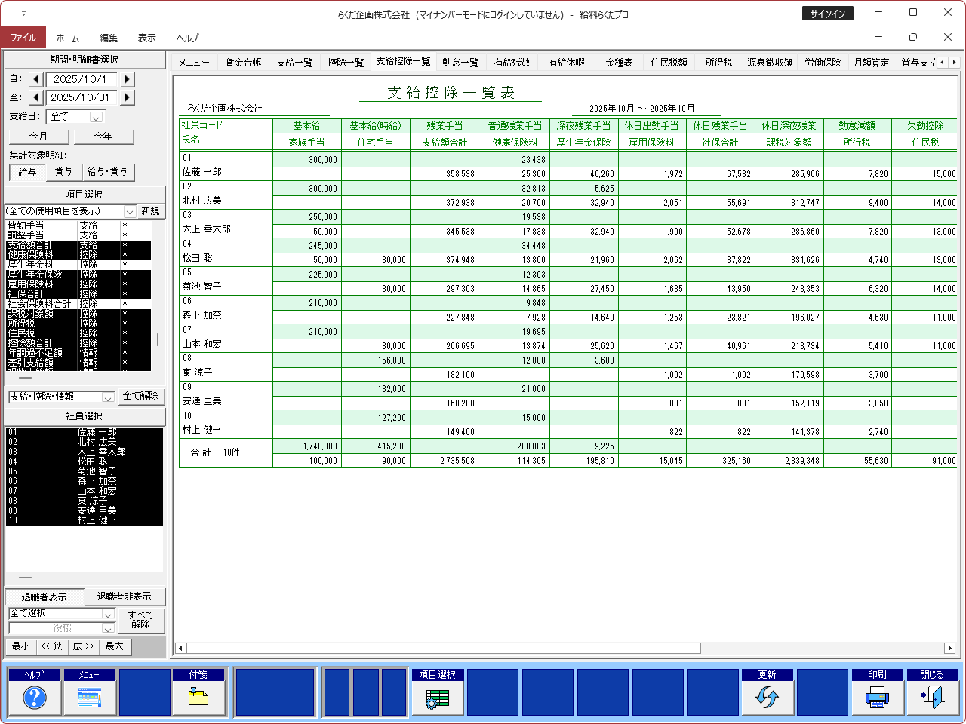Expand the 全ての使用項目を表示 dropdown
966x724 pixels.
click(x=129, y=211)
